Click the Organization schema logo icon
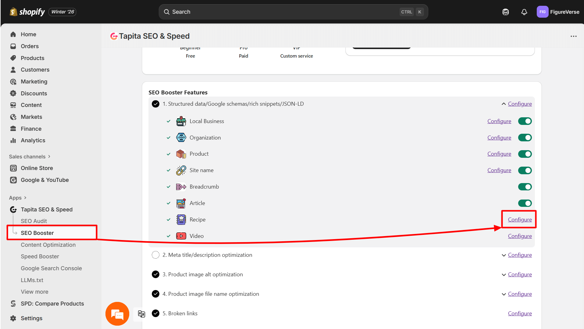The width and height of the screenshot is (584, 329). click(x=181, y=137)
